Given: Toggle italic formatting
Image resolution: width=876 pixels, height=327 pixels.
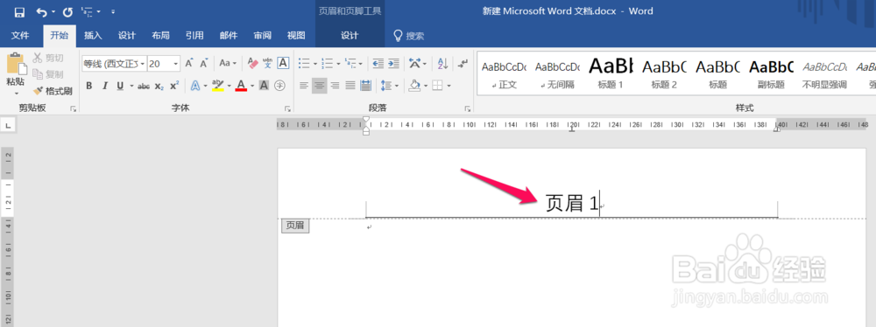Looking at the screenshot, I should tap(104, 86).
